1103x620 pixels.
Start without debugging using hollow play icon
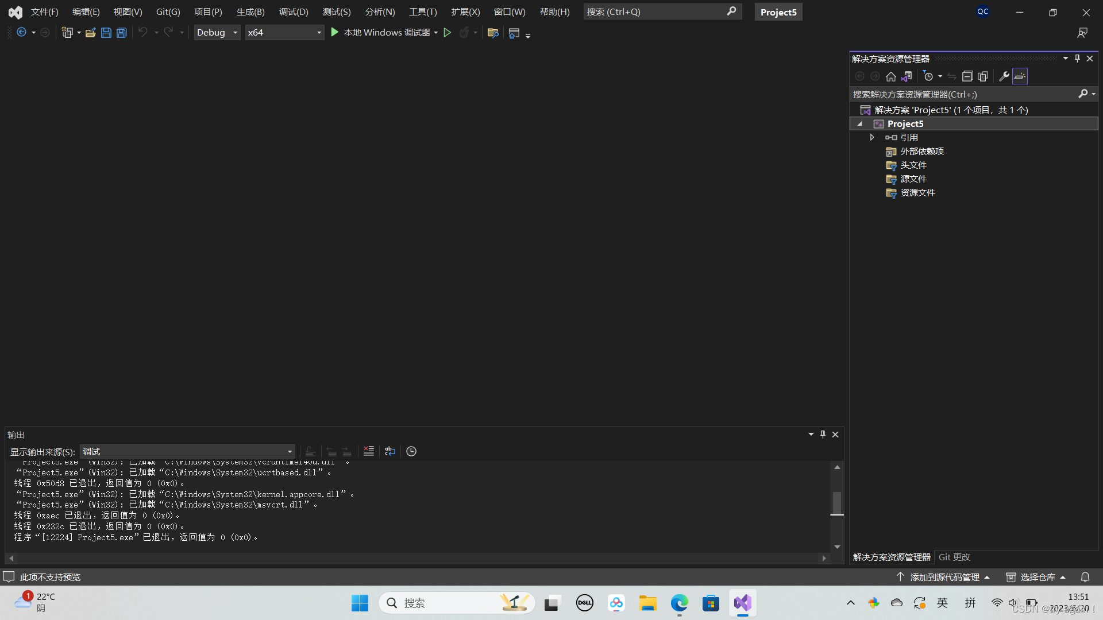tap(448, 33)
